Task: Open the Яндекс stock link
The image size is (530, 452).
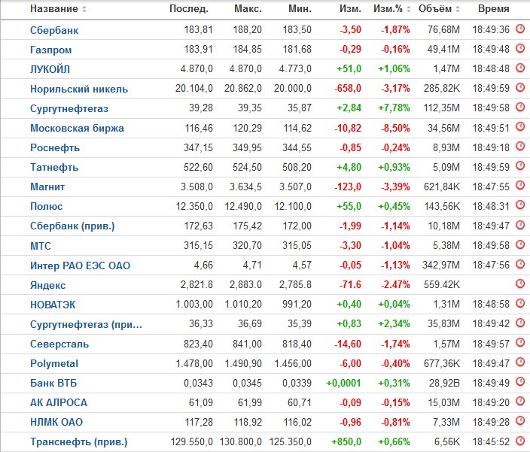Action: 47,285
